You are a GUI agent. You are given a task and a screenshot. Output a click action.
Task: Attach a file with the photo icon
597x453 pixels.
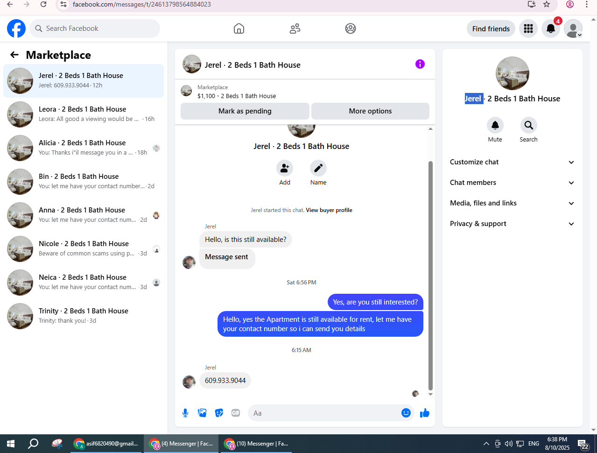click(202, 413)
